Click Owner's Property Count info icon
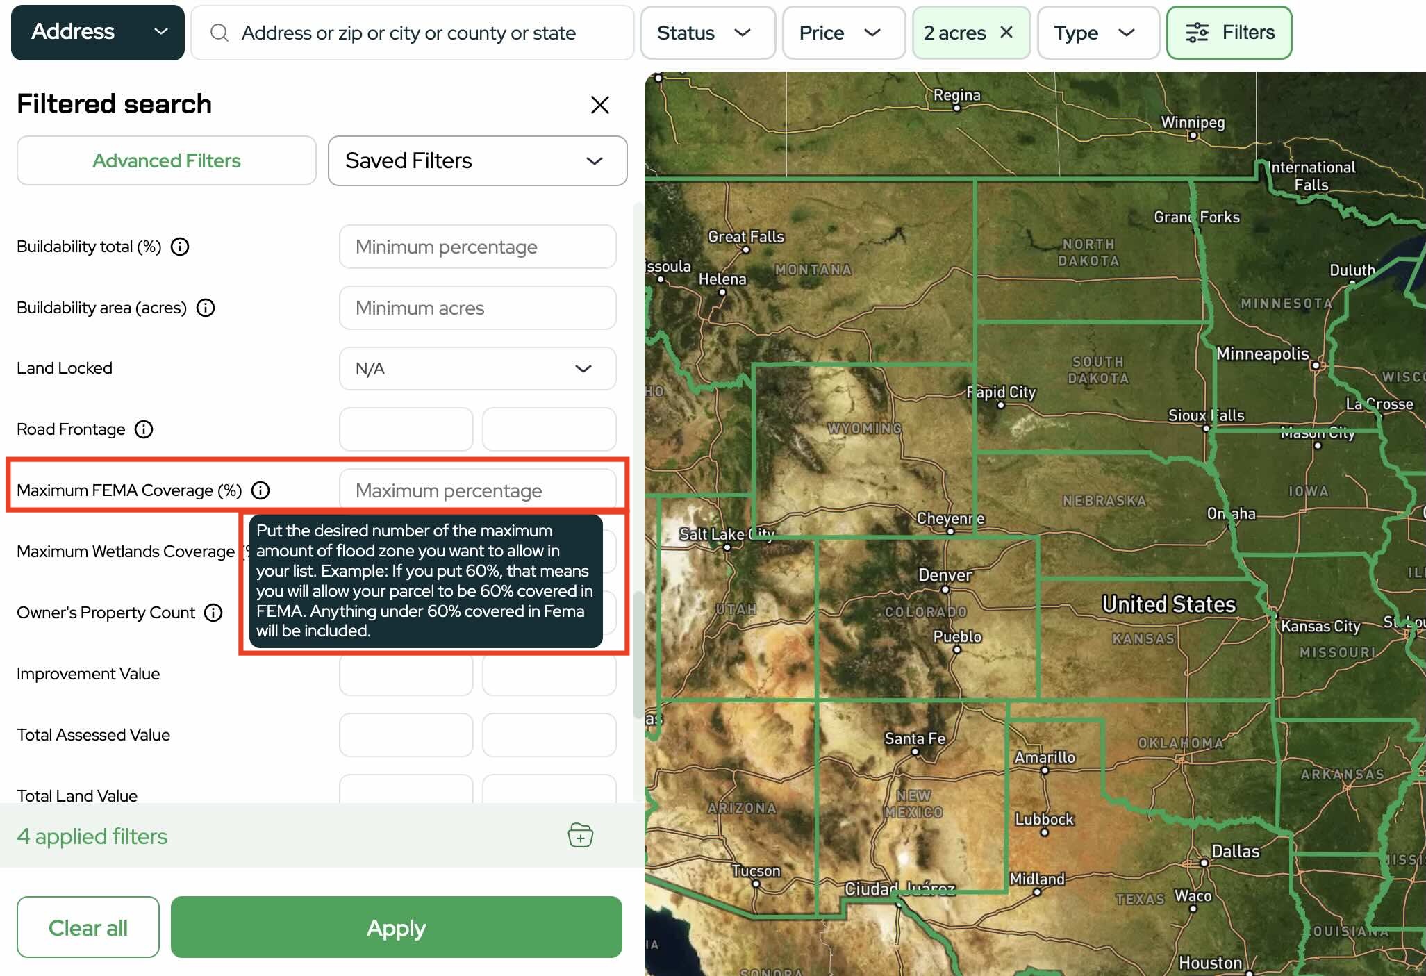This screenshot has width=1426, height=976. click(213, 613)
